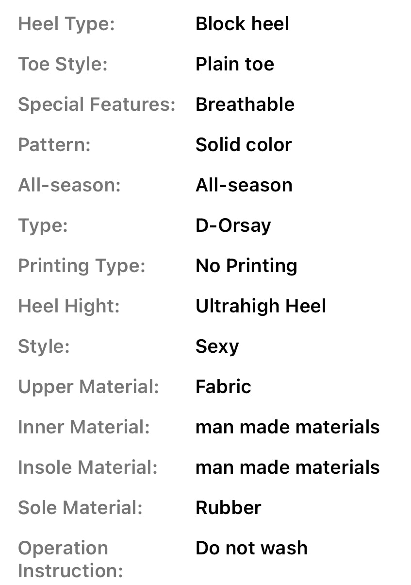Tap the "Toe Style:" label

coord(63,64)
